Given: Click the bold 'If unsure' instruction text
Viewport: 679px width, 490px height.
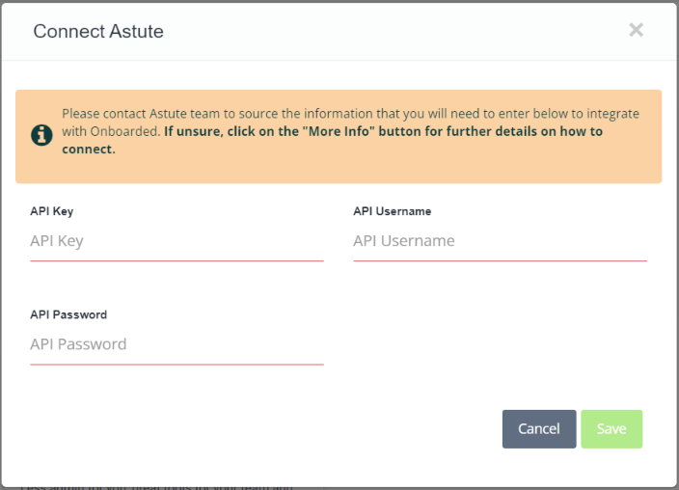Looking at the screenshot, I should [332, 140].
